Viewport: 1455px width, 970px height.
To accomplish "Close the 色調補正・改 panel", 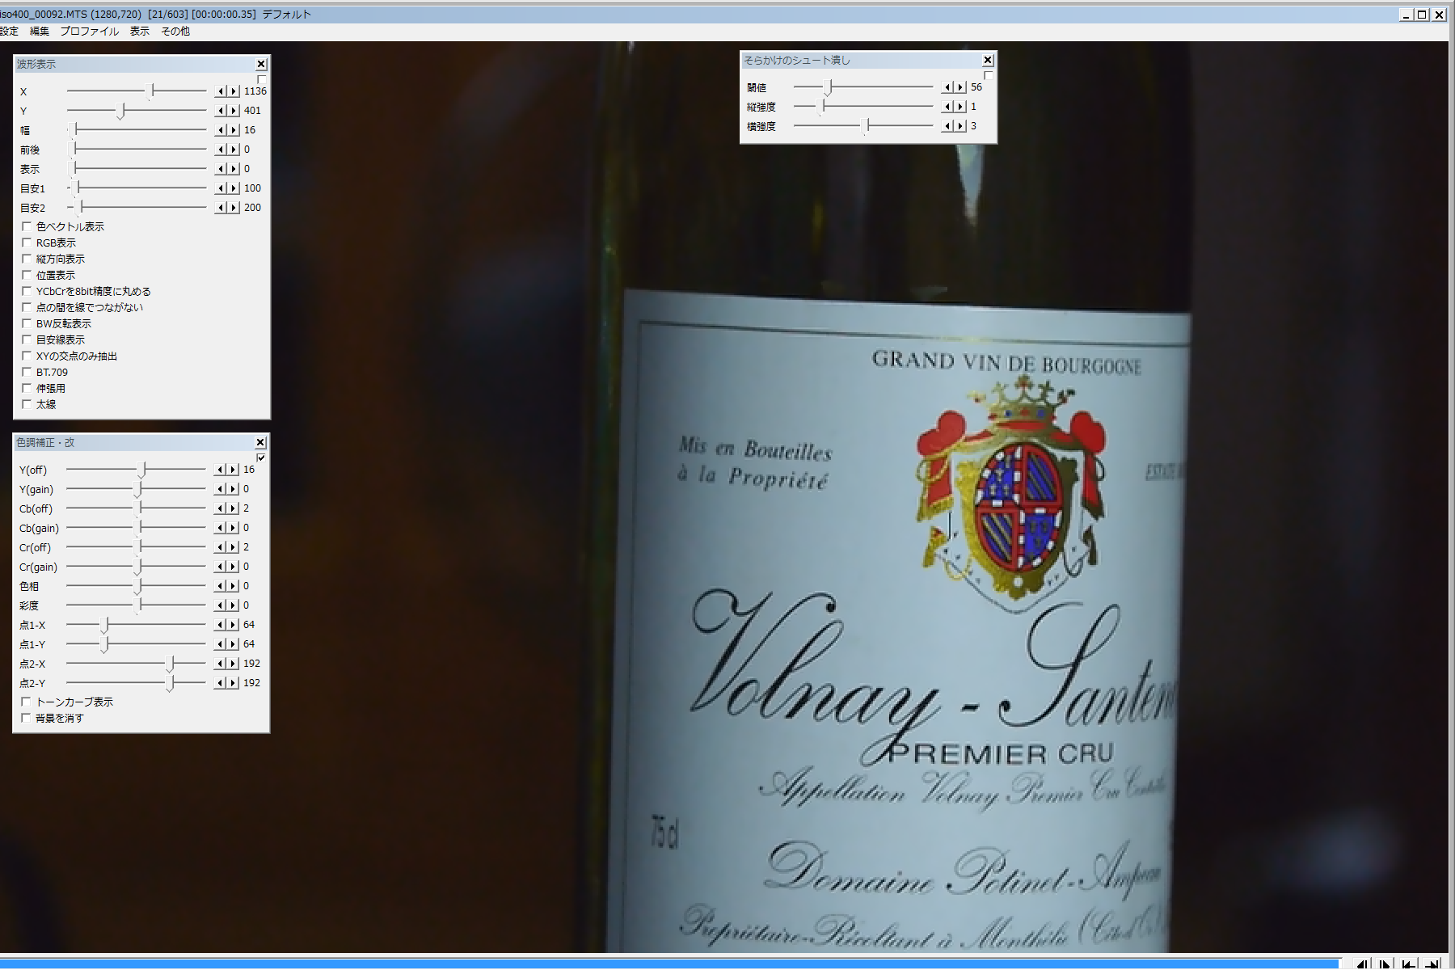I will pos(260,442).
